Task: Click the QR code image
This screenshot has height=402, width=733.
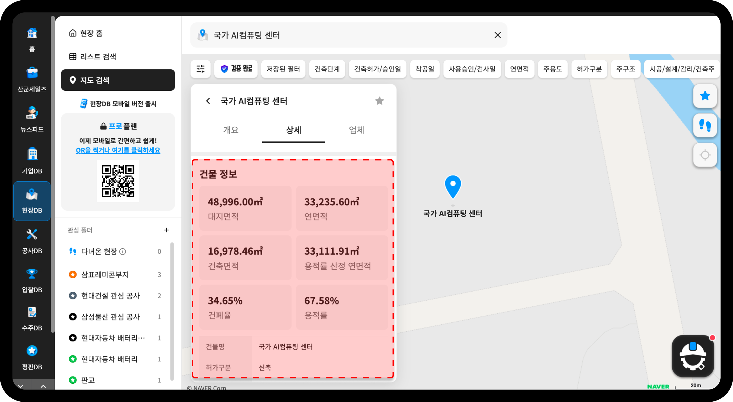Action: [118, 181]
